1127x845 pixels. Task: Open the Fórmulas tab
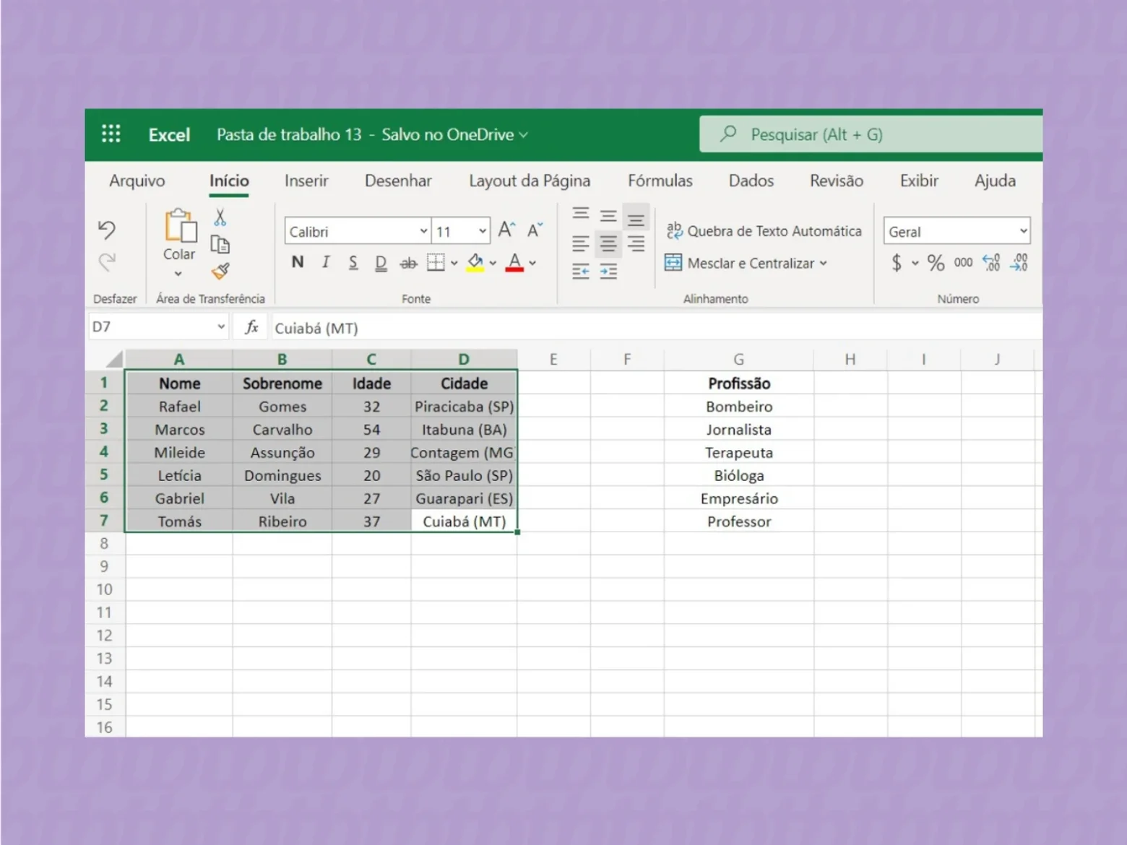tap(660, 181)
